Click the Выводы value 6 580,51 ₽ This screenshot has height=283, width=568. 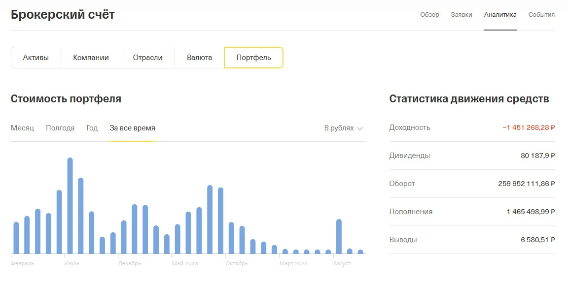tap(538, 240)
